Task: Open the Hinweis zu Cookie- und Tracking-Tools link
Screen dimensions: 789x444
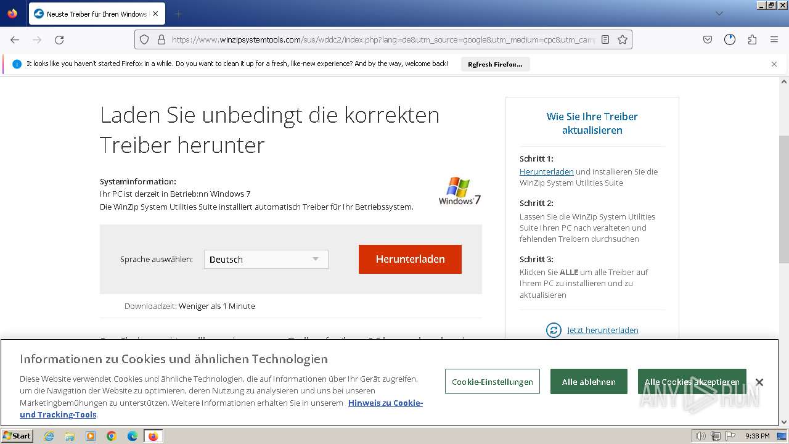Action: click(x=221, y=408)
